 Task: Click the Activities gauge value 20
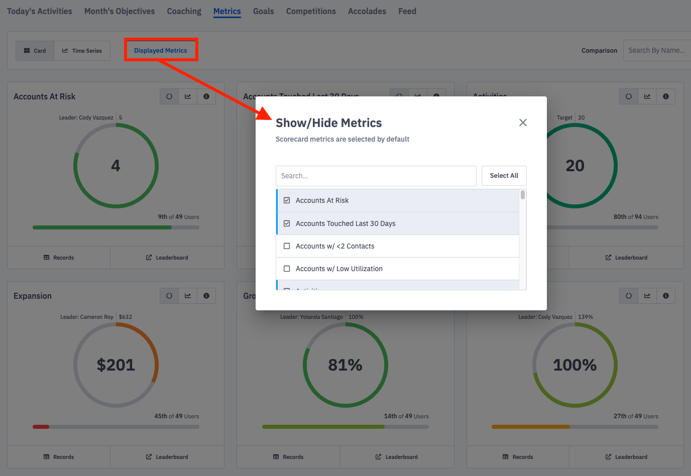[x=575, y=166]
